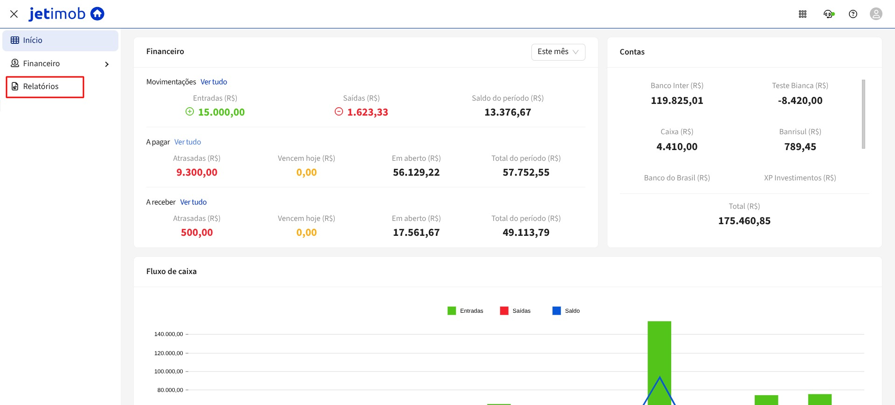This screenshot has height=405, width=895.
Task: Open the support headset icon
Action: coord(828,14)
